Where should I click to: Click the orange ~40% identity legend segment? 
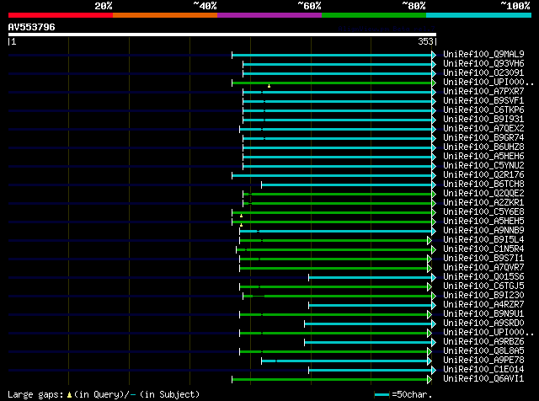[x=165, y=15]
